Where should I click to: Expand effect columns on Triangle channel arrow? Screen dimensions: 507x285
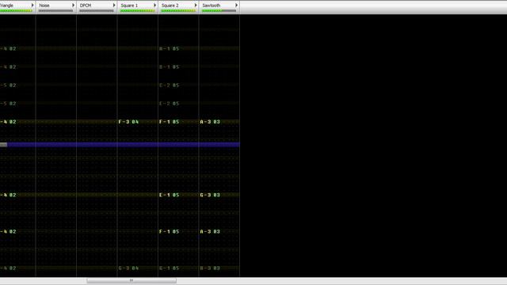tap(32, 6)
